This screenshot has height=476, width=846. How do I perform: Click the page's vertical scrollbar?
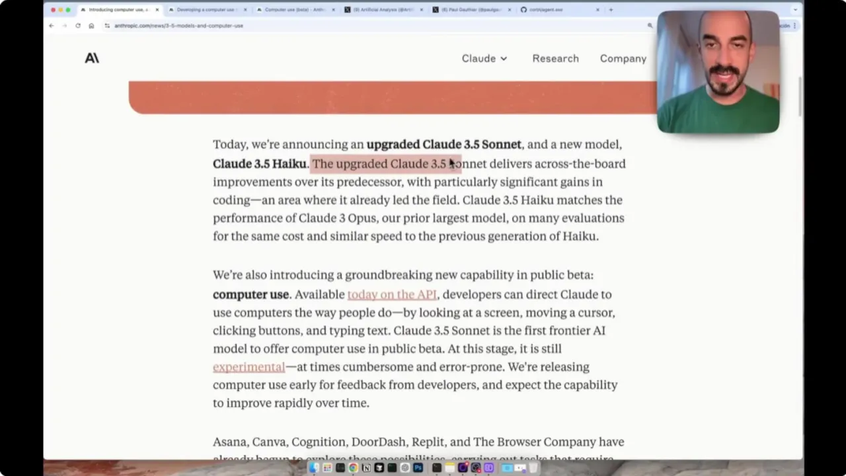pyautogui.click(x=800, y=96)
